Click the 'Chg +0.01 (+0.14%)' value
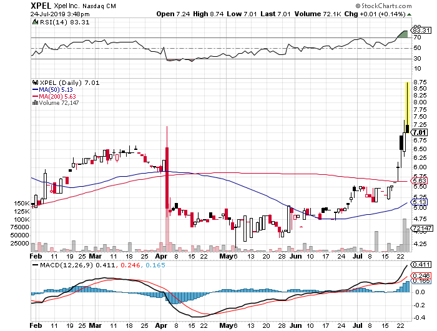 pyautogui.click(x=375, y=14)
